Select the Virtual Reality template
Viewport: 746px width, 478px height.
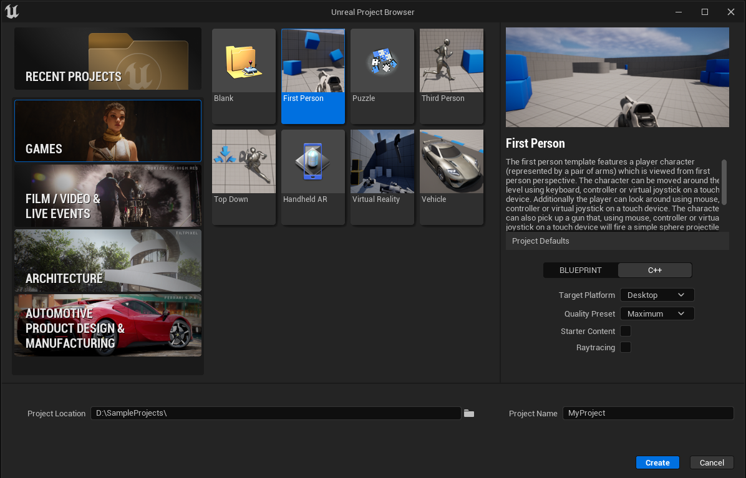(x=382, y=162)
